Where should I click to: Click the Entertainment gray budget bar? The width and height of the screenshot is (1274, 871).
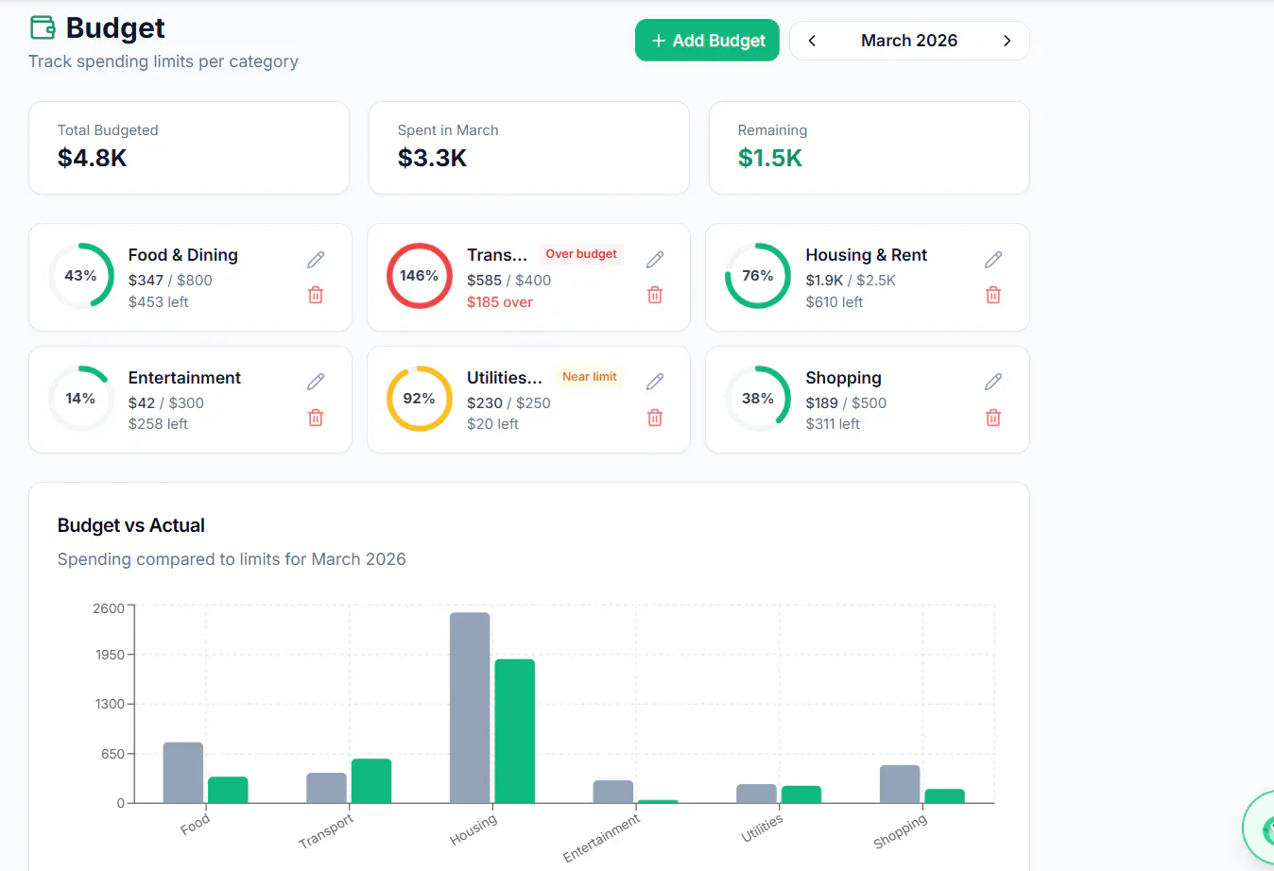coord(613,792)
